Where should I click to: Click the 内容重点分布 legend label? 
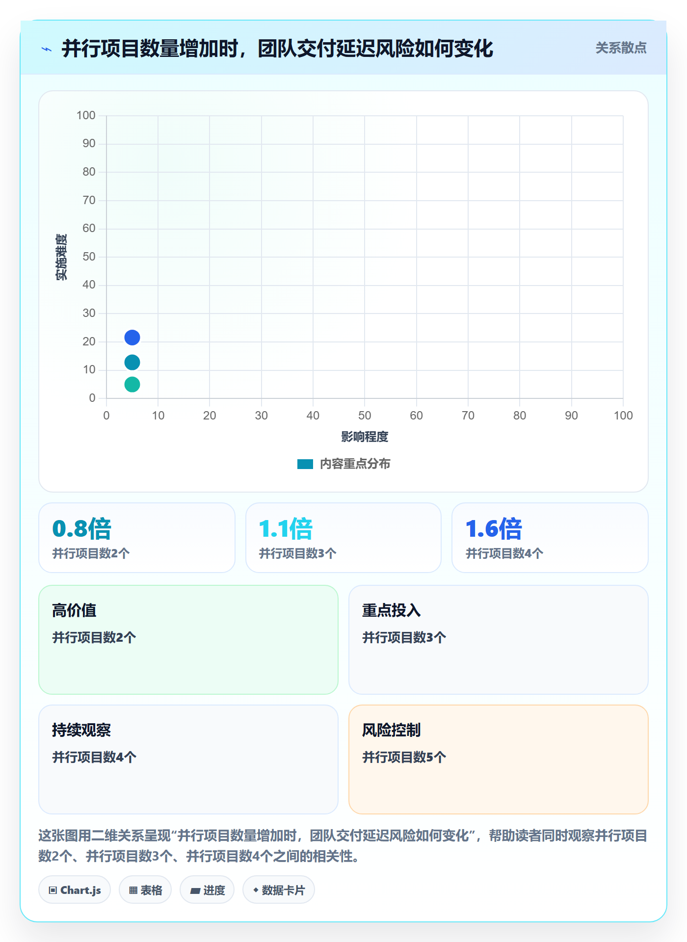(x=355, y=464)
